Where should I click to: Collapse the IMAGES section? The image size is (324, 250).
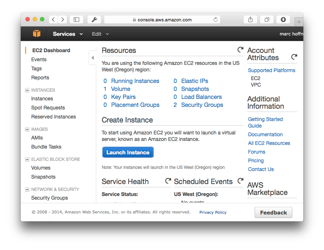pos(27,129)
